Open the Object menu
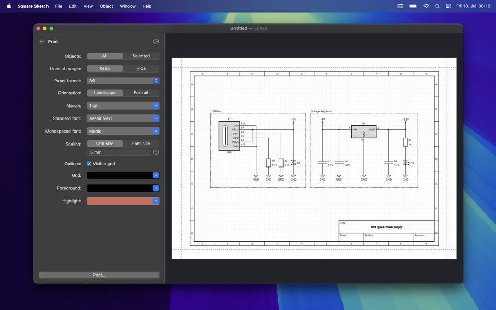This screenshot has height=310, width=496. (x=107, y=6)
